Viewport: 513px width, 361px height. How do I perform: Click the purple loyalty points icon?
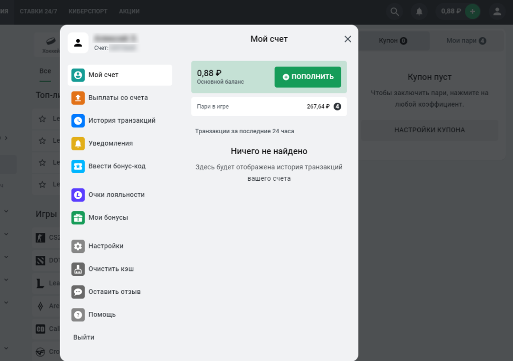coord(78,195)
